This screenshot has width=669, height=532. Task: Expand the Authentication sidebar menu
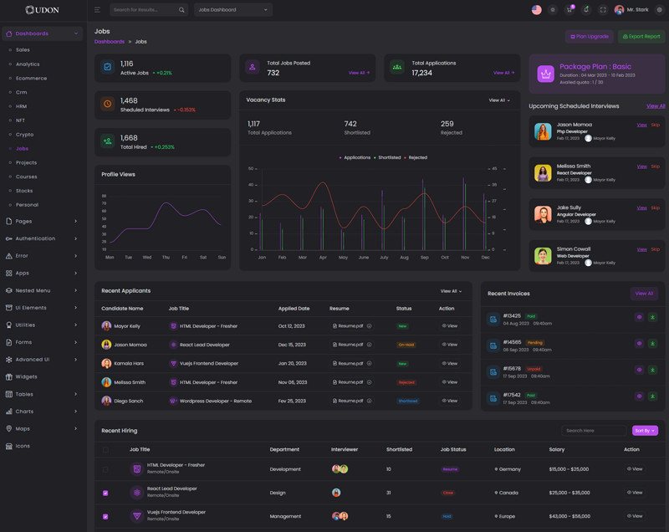point(42,238)
